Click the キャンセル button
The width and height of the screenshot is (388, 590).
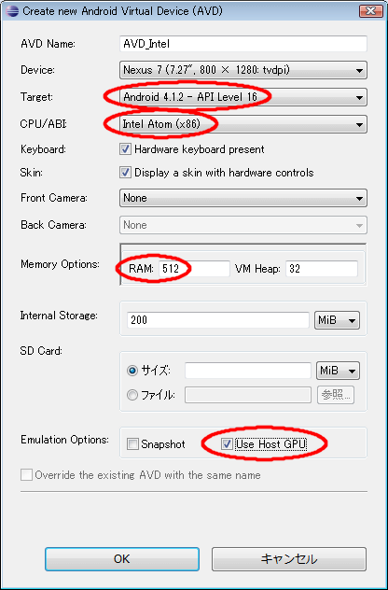click(x=289, y=559)
